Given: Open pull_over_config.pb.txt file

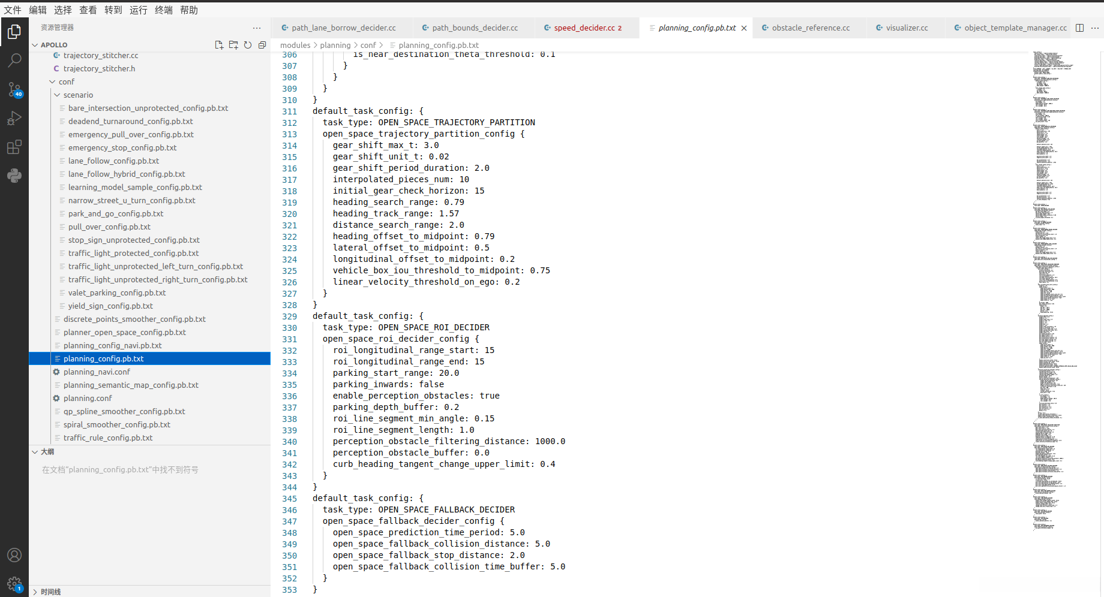Looking at the screenshot, I should pyautogui.click(x=109, y=227).
